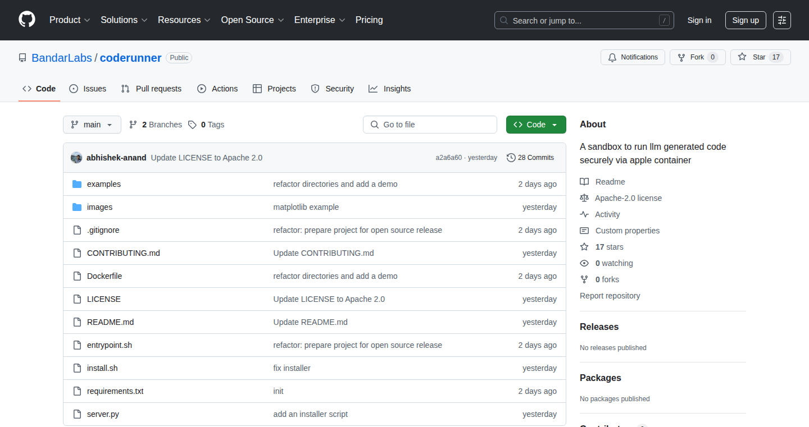Focus the Go to file input
This screenshot has width=809, height=427.
click(x=430, y=125)
